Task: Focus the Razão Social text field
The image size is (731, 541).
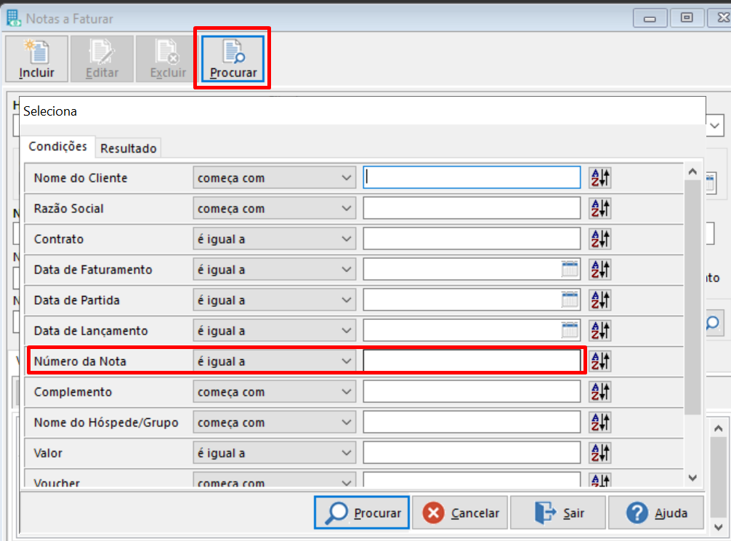Action: [x=472, y=209]
